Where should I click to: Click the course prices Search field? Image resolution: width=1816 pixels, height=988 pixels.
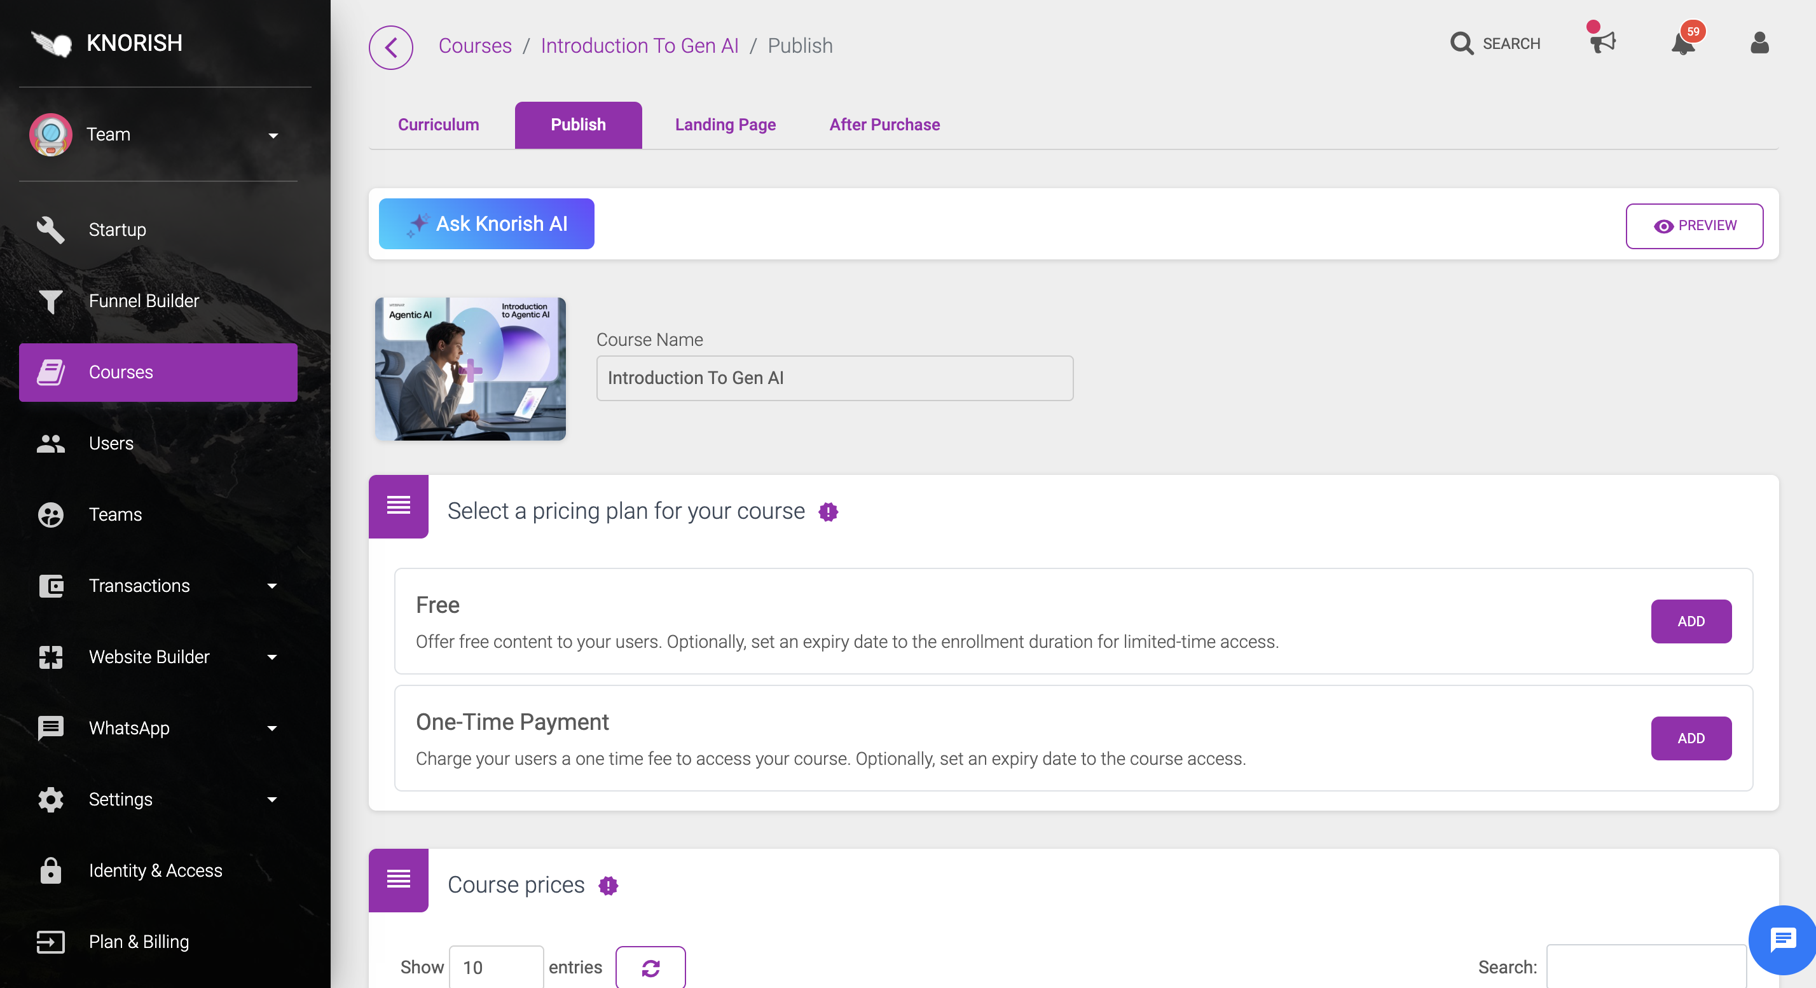(1646, 967)
